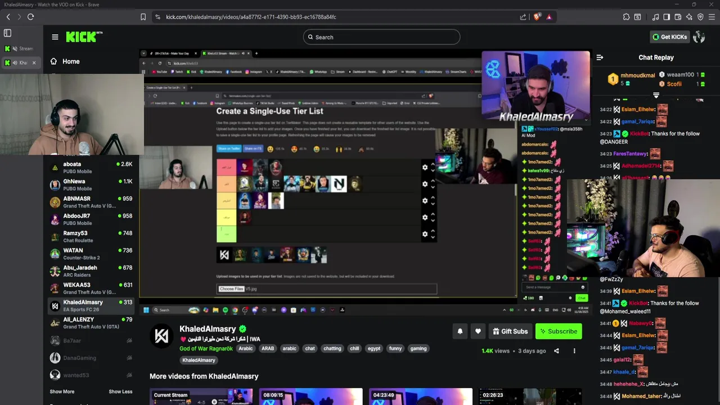Open Brave Shields lion icon
This screenshot has height=405, width=720.
pyautogui.click(x=537, y=17)
